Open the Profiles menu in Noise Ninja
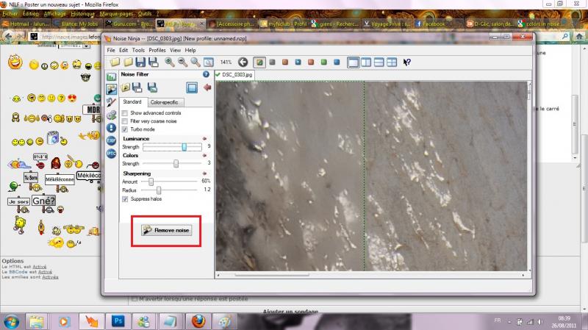Viewport: 588px width, 330px height. pyautogui.click(x=157, y=50)
